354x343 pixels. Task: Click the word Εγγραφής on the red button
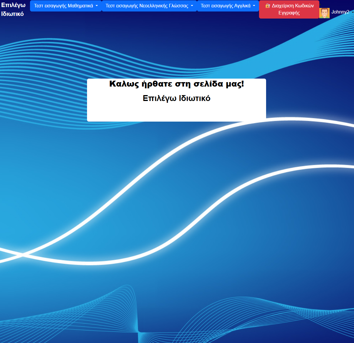[289, 13]
